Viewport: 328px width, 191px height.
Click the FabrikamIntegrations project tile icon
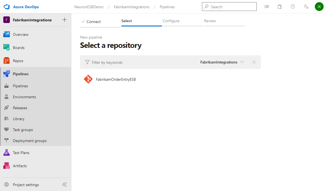coord(7,20)
